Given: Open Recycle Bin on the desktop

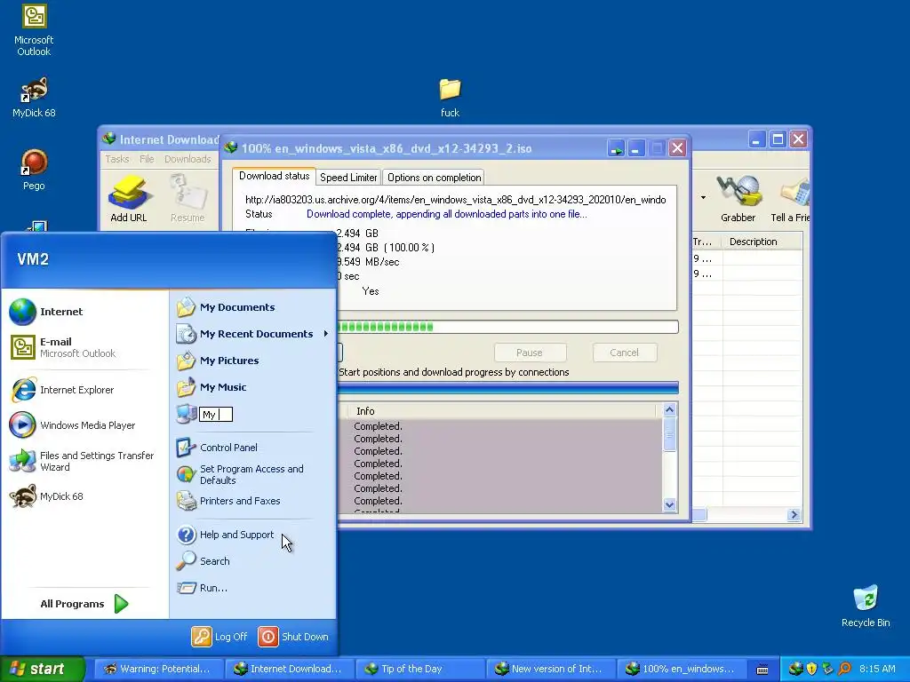Looking at the screenshot, I should click(866, 606).
